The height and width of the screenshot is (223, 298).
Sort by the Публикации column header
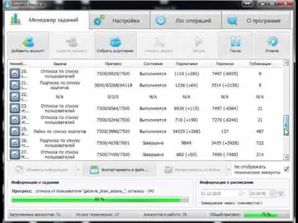click(260, 64)
